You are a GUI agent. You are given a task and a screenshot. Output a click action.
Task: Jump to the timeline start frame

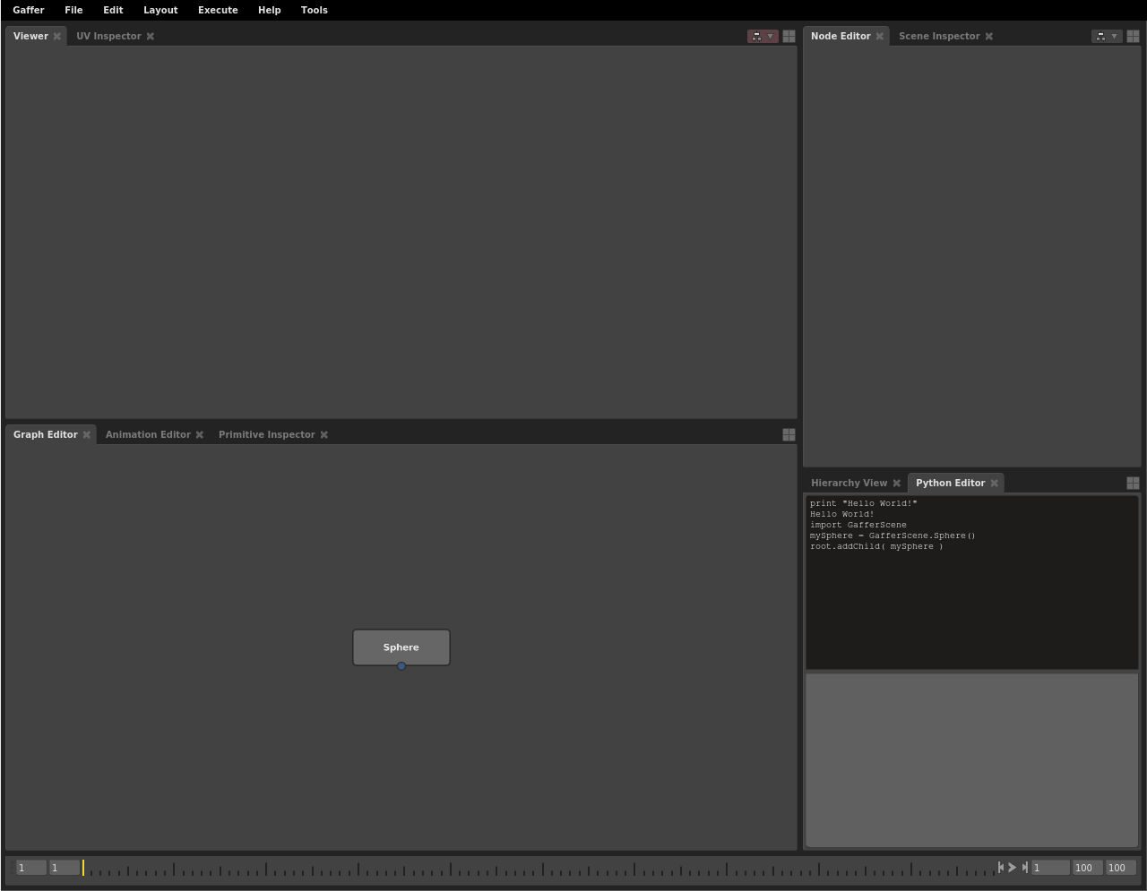pos(1001,868)
